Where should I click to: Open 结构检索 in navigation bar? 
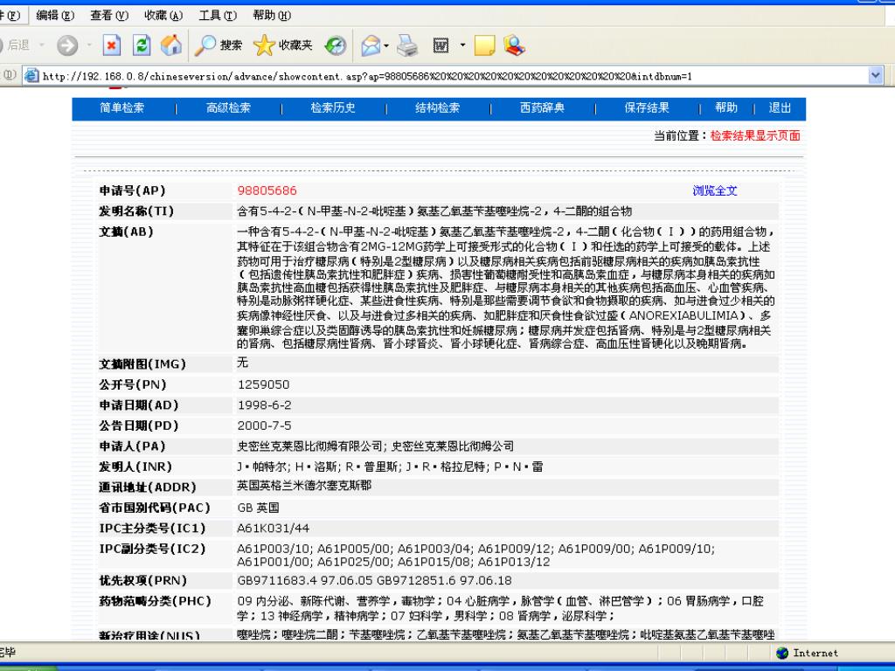point(437,107)
